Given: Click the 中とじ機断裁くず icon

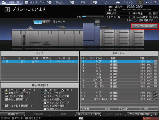Looking at the screenshot, I should [x=6, y=100].
